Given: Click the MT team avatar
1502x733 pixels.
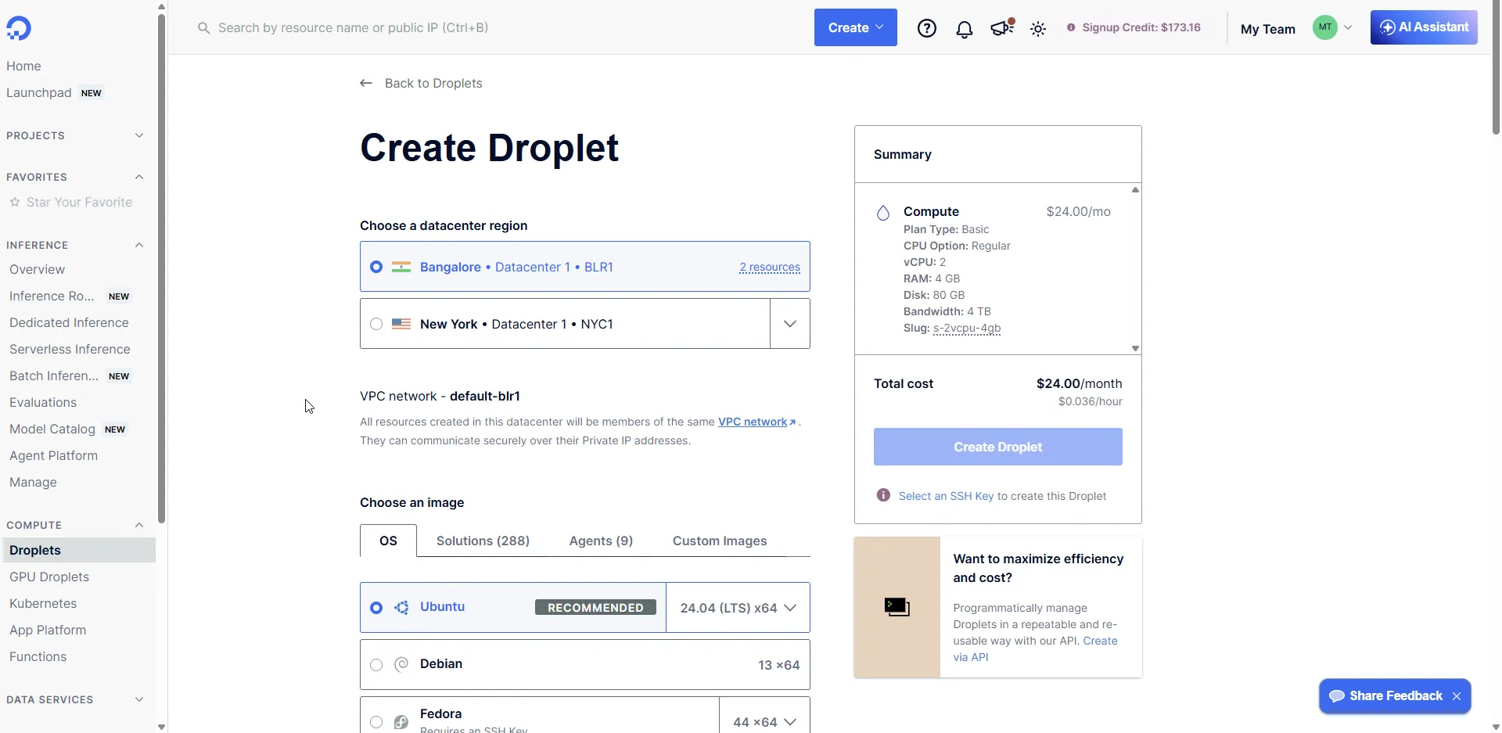Looking at the screenshot, I should coord(1325,27).
